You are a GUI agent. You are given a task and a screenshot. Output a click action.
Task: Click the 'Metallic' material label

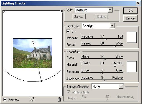click(118, 63)
